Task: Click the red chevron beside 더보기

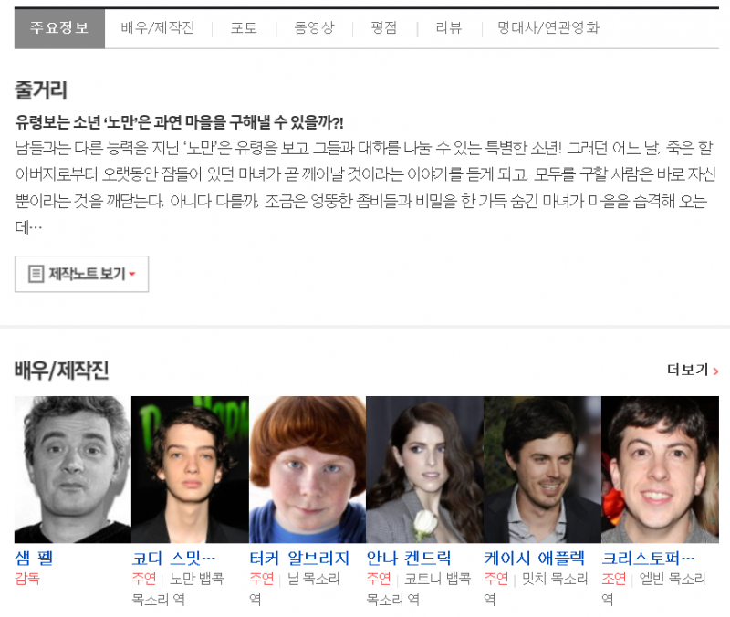Action: (715, 371)
